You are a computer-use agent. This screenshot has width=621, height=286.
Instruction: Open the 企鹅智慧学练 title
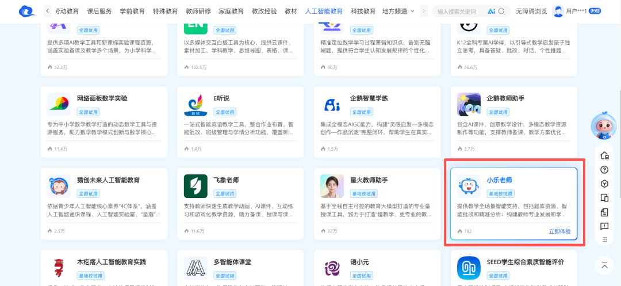tap(369, 98)
